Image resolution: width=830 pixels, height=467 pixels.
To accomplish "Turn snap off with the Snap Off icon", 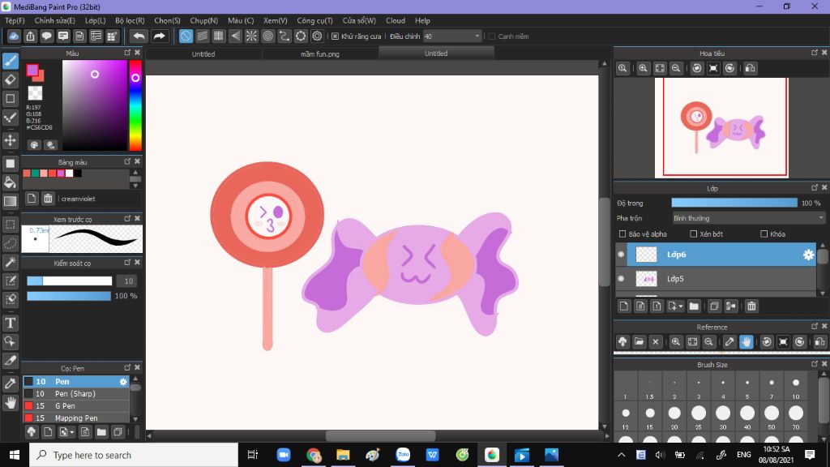I will [186, 36].
